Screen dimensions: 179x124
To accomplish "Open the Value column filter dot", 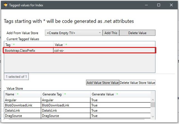I will [x=66, y=44].
